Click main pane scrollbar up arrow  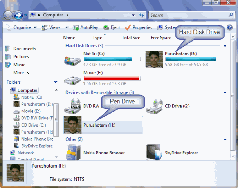(233, 37)
